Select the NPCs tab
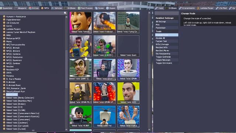This screenshot has height=133, width=236. click(45, 8)
